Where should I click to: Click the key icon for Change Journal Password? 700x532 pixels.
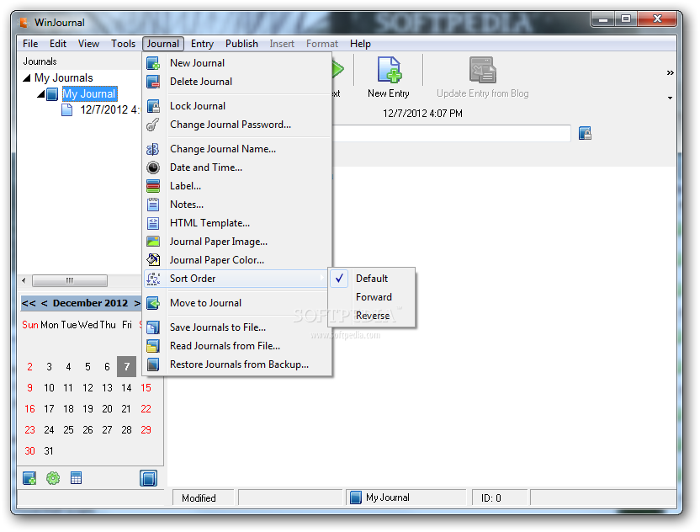(x=153, y=125)
